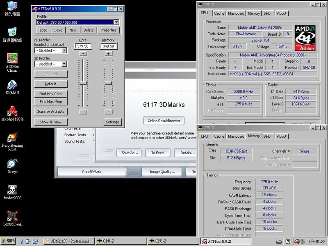The height and width of the screenshot is (246, 328).
Task: Decrease Memory clock with the minus button
Action: (x=108, y=112)
